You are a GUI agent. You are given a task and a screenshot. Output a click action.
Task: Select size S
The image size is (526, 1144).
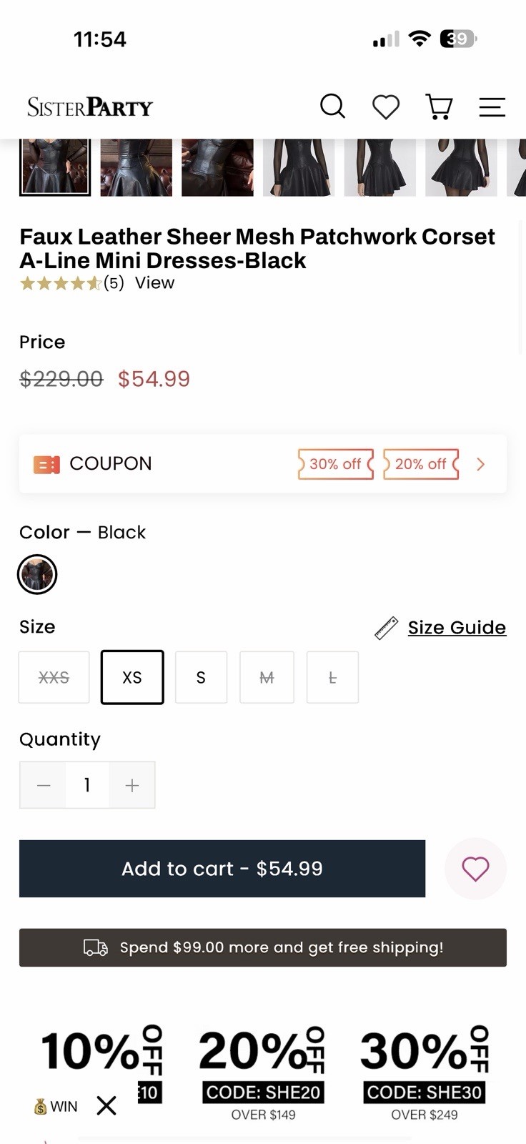coord(201,677)
